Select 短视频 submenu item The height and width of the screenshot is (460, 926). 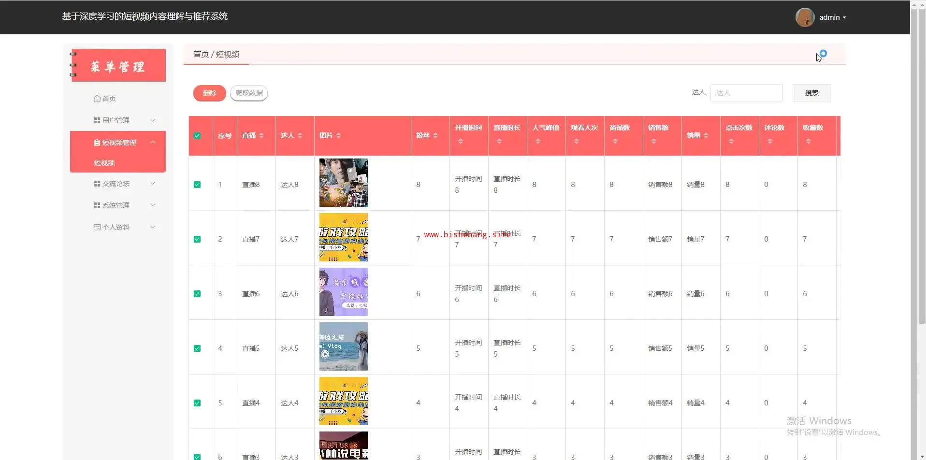(104, 163)
